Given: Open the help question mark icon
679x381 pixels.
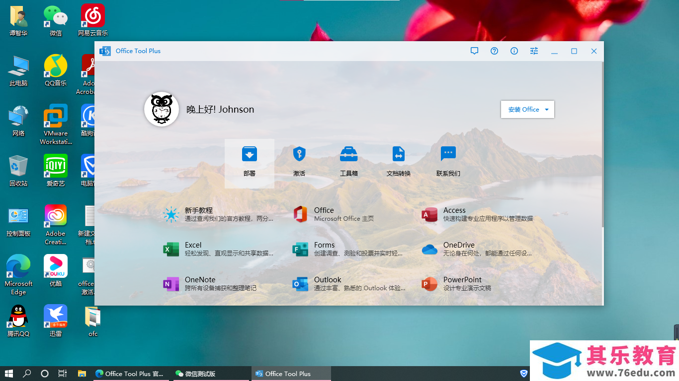Looking at the screenshot, I should (x=494, y=51).
